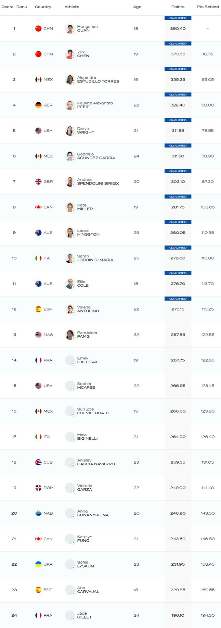Click China flag icon next to Hongchan Quan
This screenshot has height=628, width=221.
pyautogui.click(x=38, y=29)
